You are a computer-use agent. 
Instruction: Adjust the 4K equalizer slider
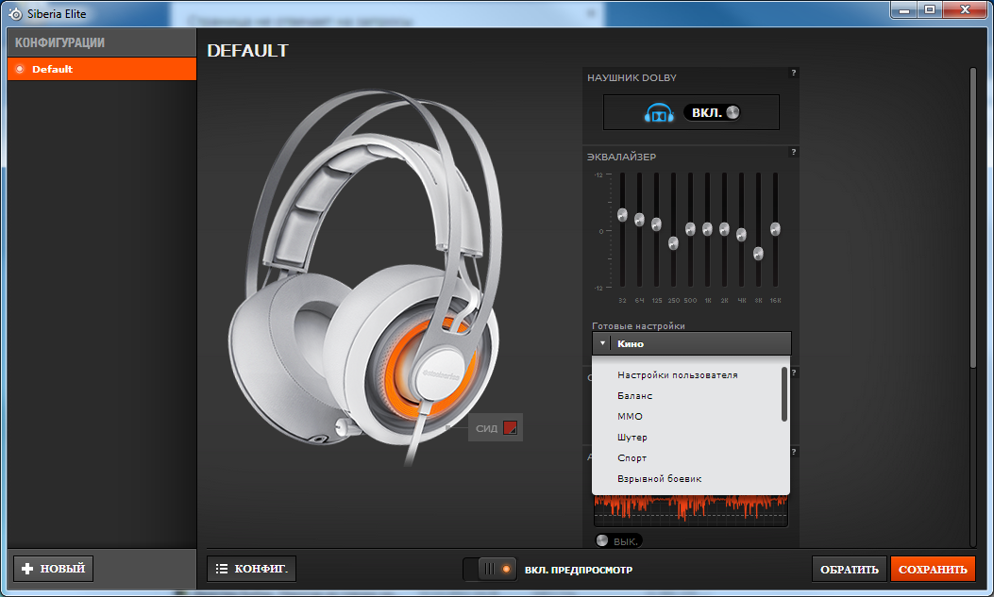click(x=741, y=234)
